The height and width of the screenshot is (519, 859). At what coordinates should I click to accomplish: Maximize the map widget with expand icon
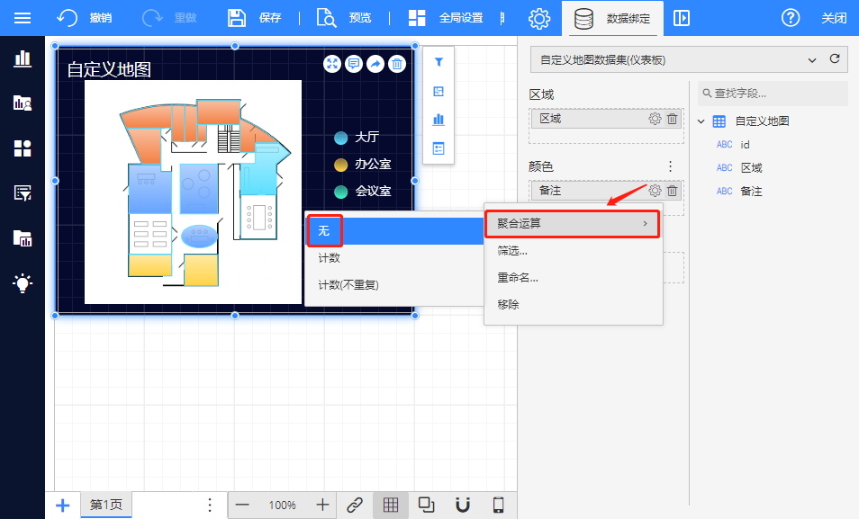332,64
